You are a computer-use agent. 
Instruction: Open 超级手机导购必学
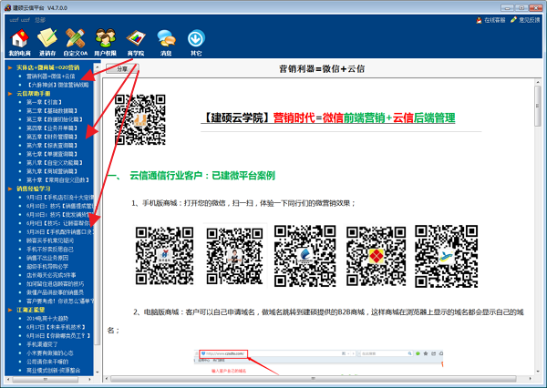(47, 266)
